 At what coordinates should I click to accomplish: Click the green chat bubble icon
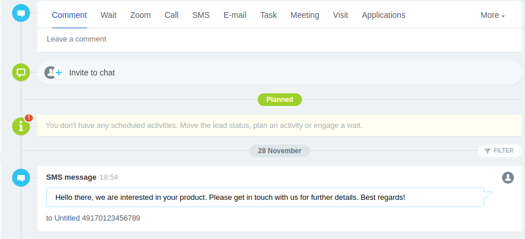21,73
